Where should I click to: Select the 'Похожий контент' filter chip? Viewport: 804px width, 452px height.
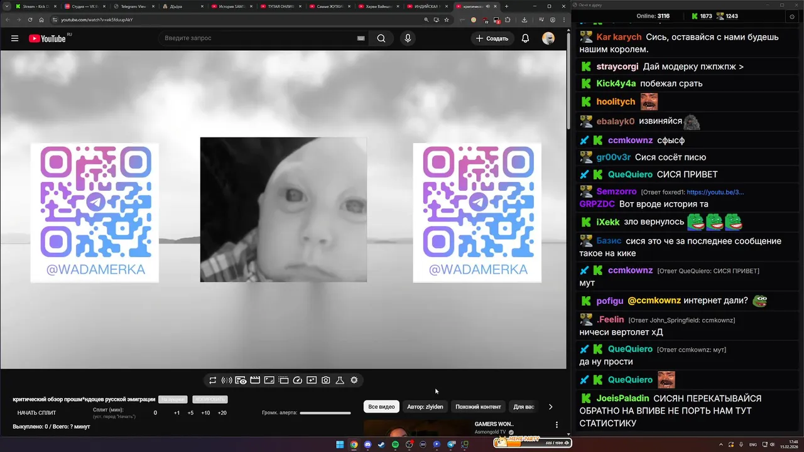(x=479, y=407)
